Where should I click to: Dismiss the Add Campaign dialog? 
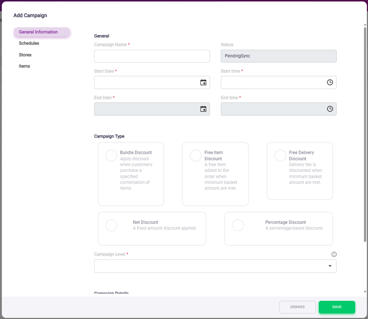tap(297, 307)
